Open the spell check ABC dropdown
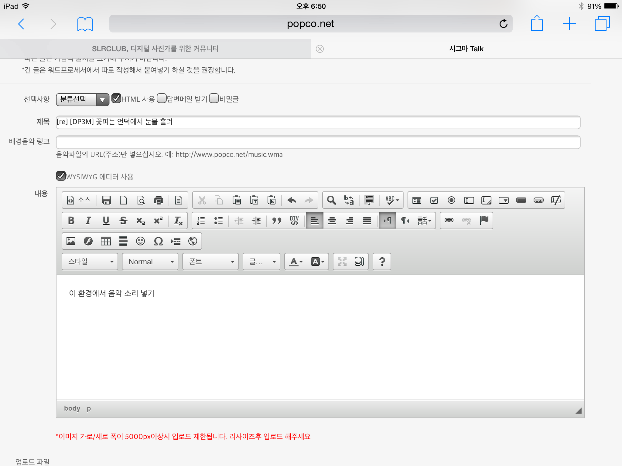622x466 pixels. (x=392, y=200)
